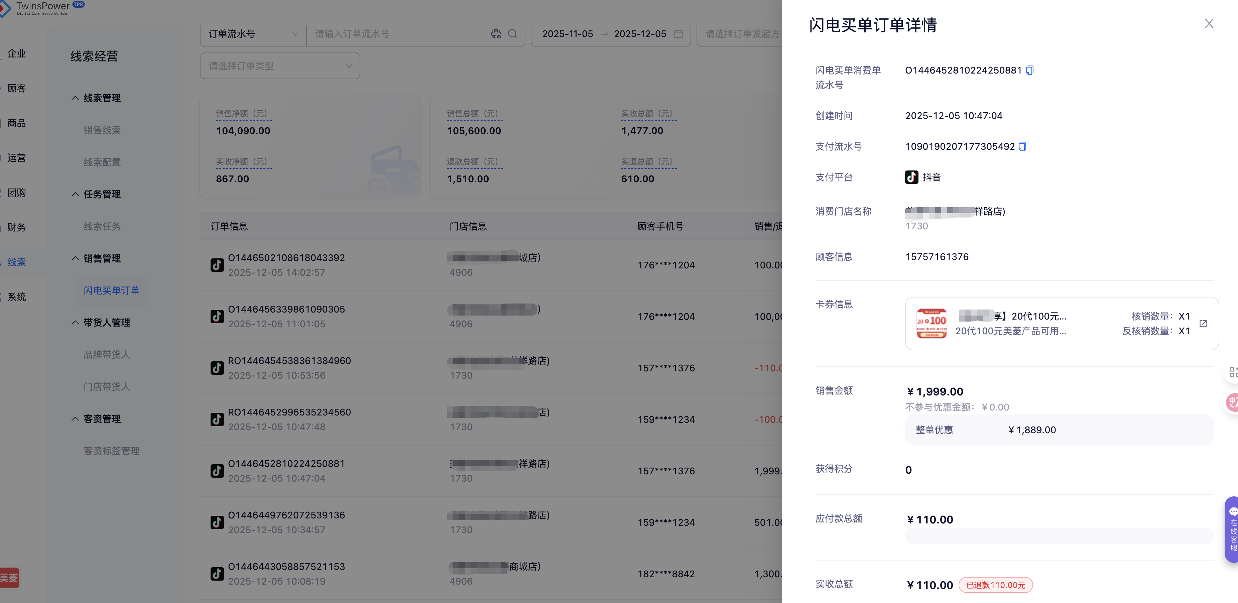Open the 请选择订单类型 dropdown
Screen dimensions: 1238x603
[280, 66]
